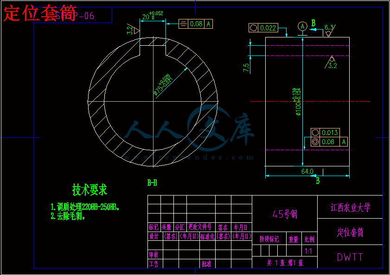Select the 标记 header cell

click(x=154, y=227)
